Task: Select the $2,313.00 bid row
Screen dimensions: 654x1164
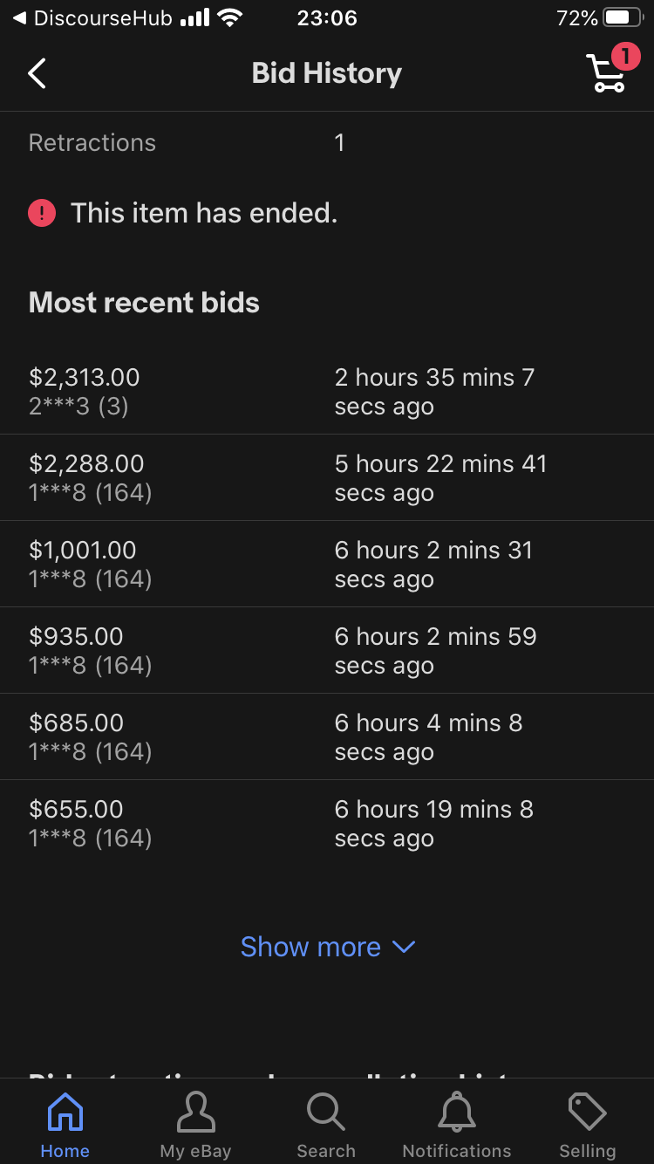Action: click(x=327, y=391)
